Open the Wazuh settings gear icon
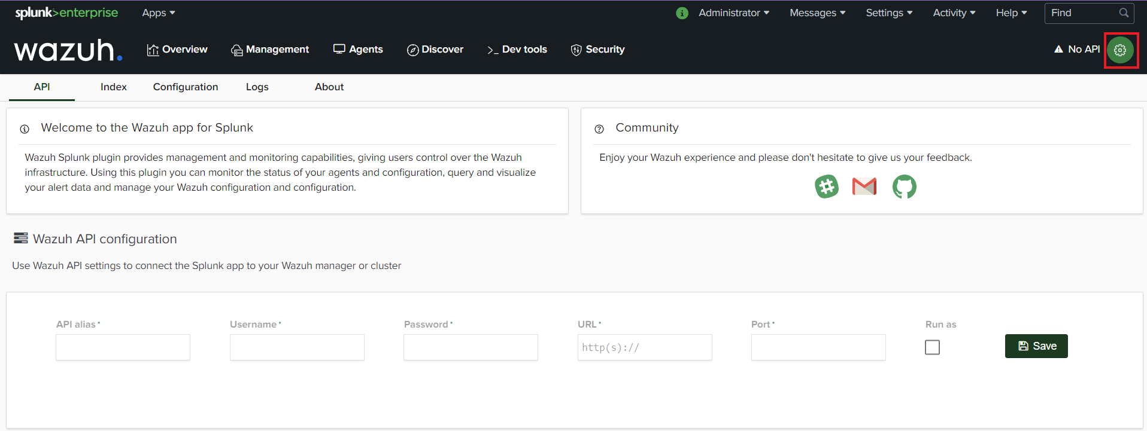Screen dimensions: 1147x431 click(x=1120, y=50)
